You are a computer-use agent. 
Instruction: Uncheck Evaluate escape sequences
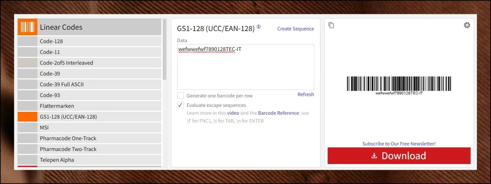(180, 105)
